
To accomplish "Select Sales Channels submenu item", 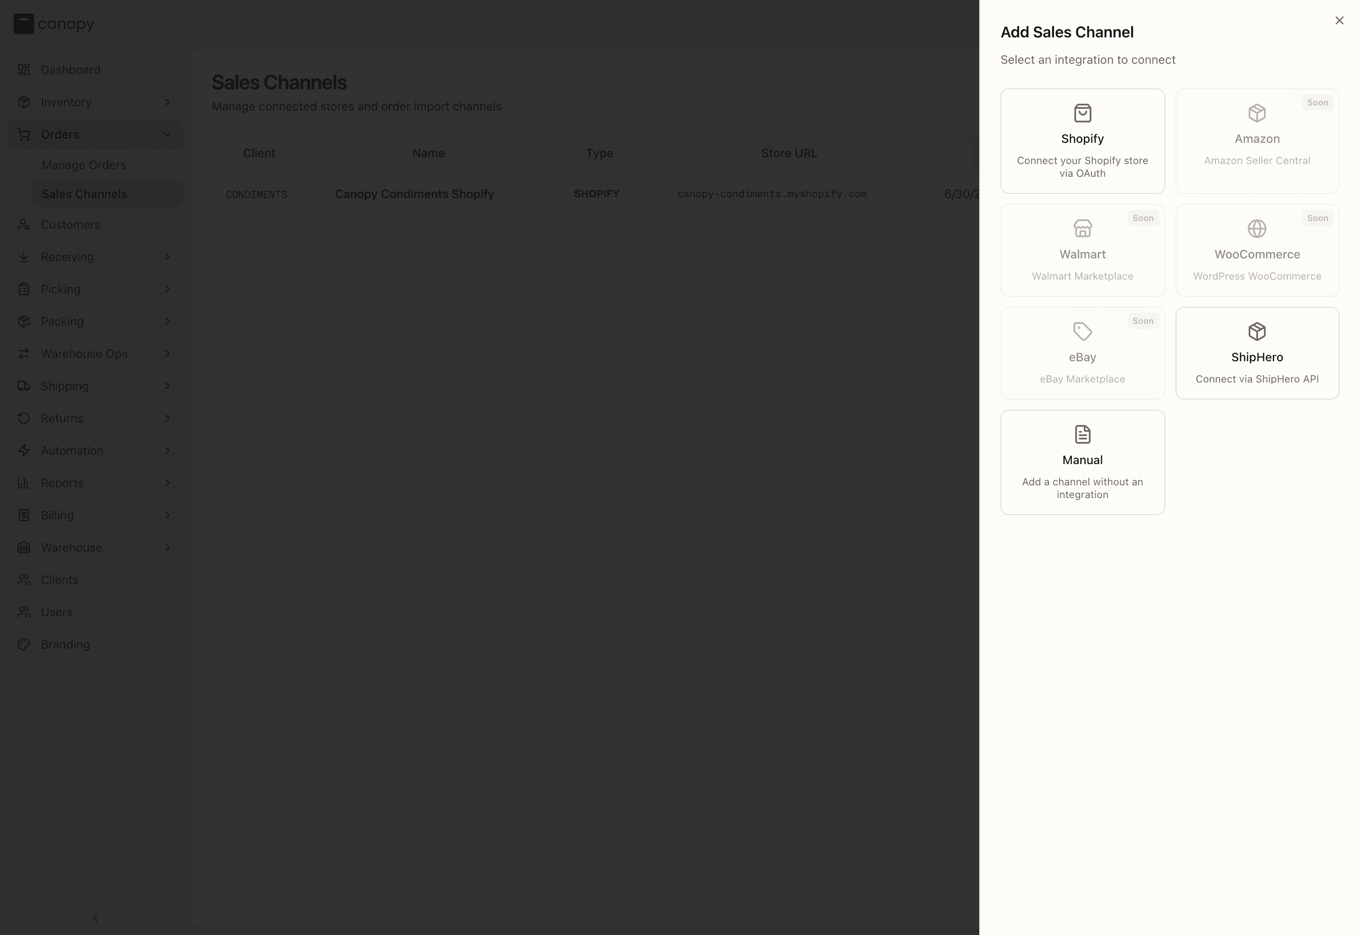I will 107,194.
